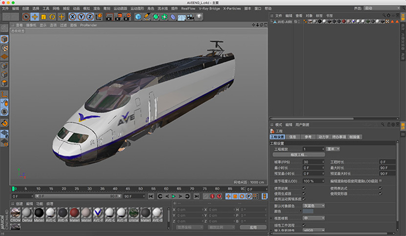Viewport: 406px width, 236px height.
Task: Toggle the viewport solo S icon
Action: [x=4, y=111]
